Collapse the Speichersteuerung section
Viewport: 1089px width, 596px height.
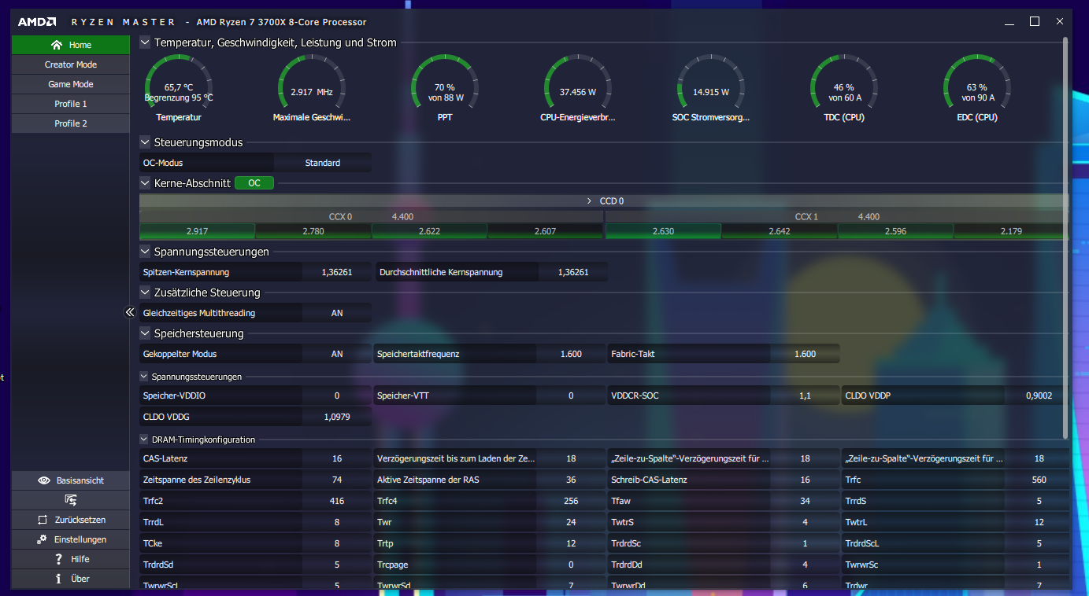tap(145, 333)
